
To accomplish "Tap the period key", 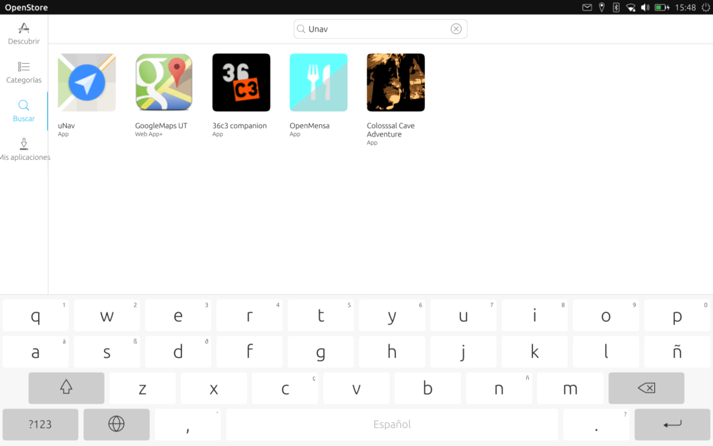I will pyautogui.click(x=596, y=424).
